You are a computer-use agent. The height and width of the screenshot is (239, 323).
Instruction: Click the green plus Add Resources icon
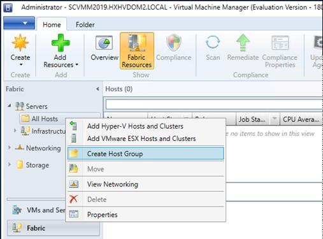tap(61, 43)
